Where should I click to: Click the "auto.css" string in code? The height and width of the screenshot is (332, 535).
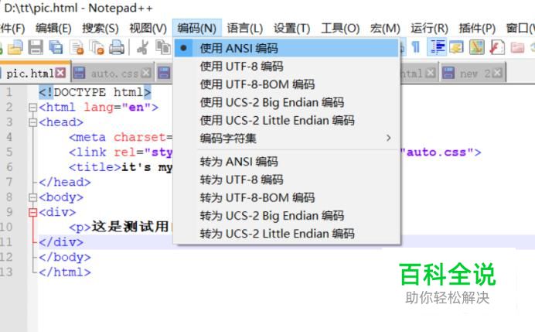pyautogui.click(x=437, y=152)
